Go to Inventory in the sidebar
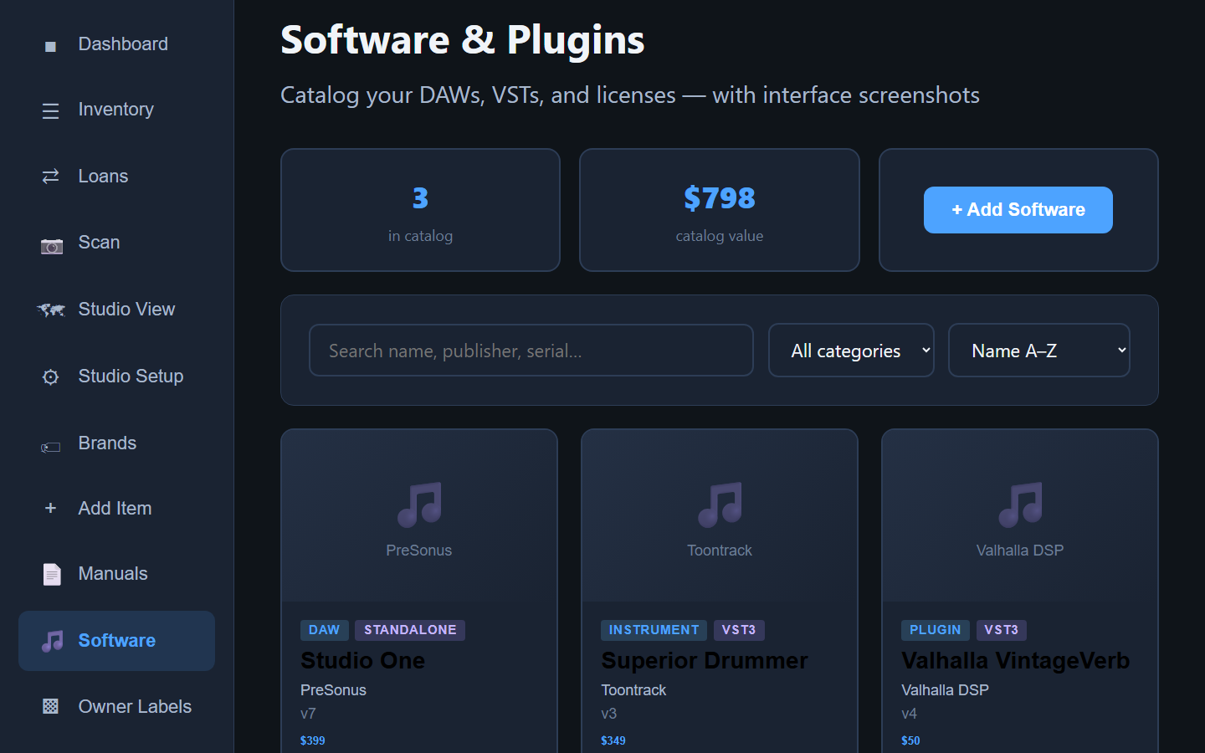The height and width of the screenshot is (753, 1205). pos(116,110)
